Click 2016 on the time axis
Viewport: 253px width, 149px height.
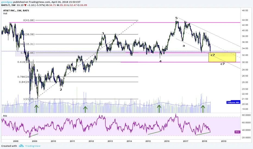point(167,141)
